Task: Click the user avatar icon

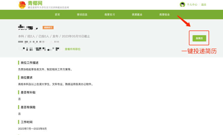Action: 182,5
